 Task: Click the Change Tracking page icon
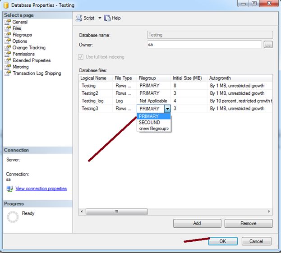(8, 47)
